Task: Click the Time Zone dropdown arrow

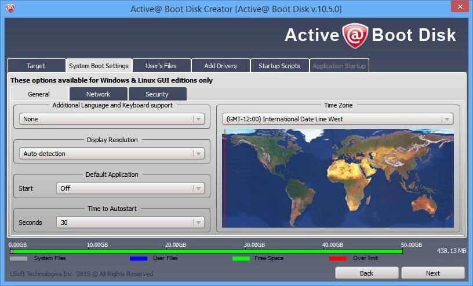Action: [x=447, y=120]
